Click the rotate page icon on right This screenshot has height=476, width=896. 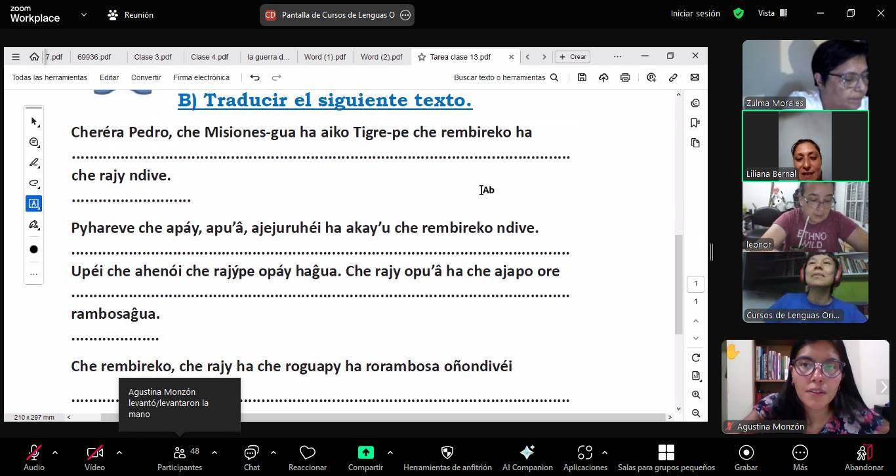click(x=696, y=357)
